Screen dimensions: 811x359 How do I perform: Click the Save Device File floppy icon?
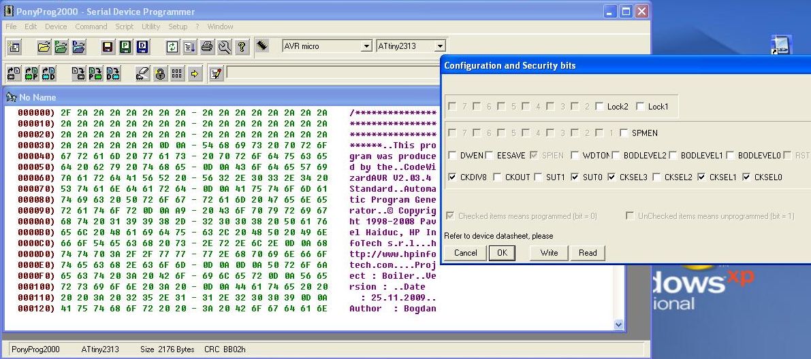pos(108,47)
